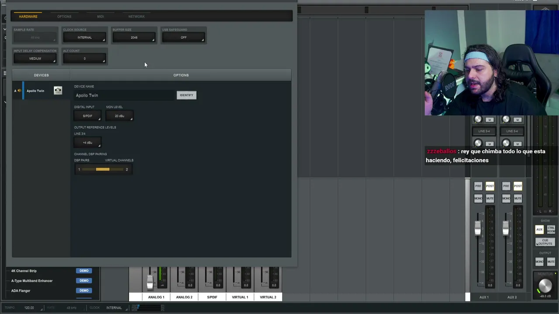Click the Apollo Twin device thumbnail icon
Viewport: 559px width, 314px height.
pyautogui.click(x=58, y=90)
